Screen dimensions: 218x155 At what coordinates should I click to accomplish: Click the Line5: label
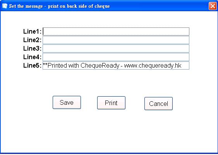[x=33, y=65]
